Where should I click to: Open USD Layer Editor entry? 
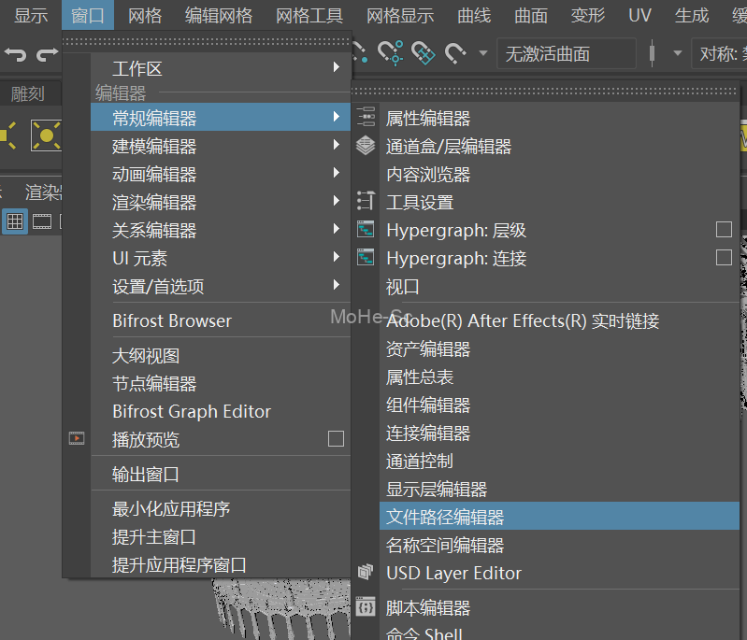point(453,573)
